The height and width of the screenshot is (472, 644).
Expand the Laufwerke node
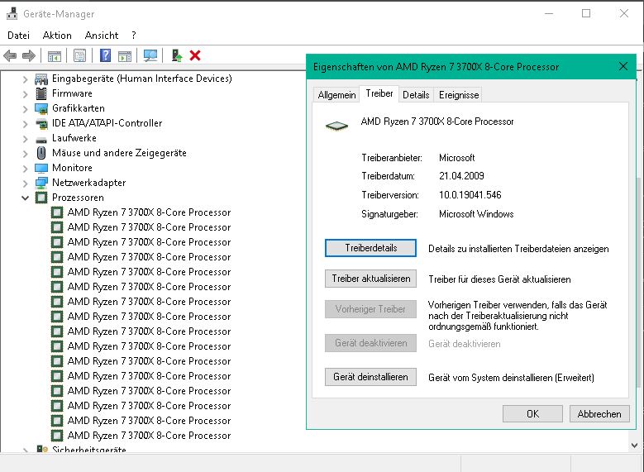[26, 139]
